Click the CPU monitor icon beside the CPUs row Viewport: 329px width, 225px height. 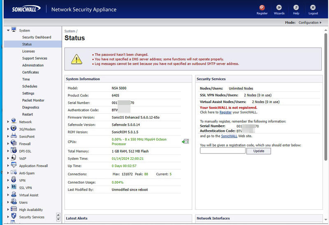click(185, 142)
